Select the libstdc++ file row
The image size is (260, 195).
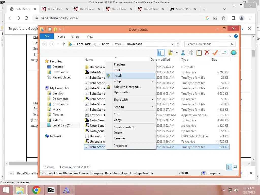point(97,115)
